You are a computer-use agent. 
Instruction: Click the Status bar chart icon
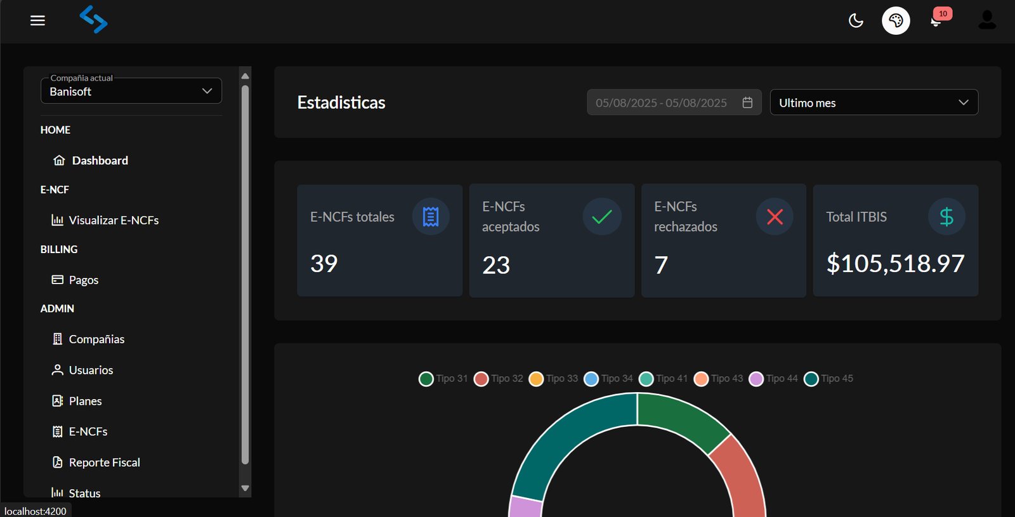(57, 492)
